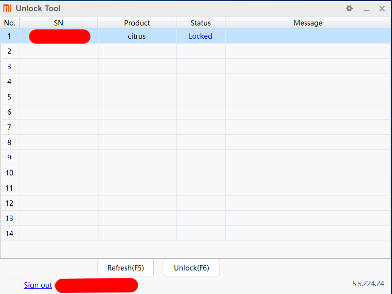Minimize the Unlock Tool window

pos(366,10)
